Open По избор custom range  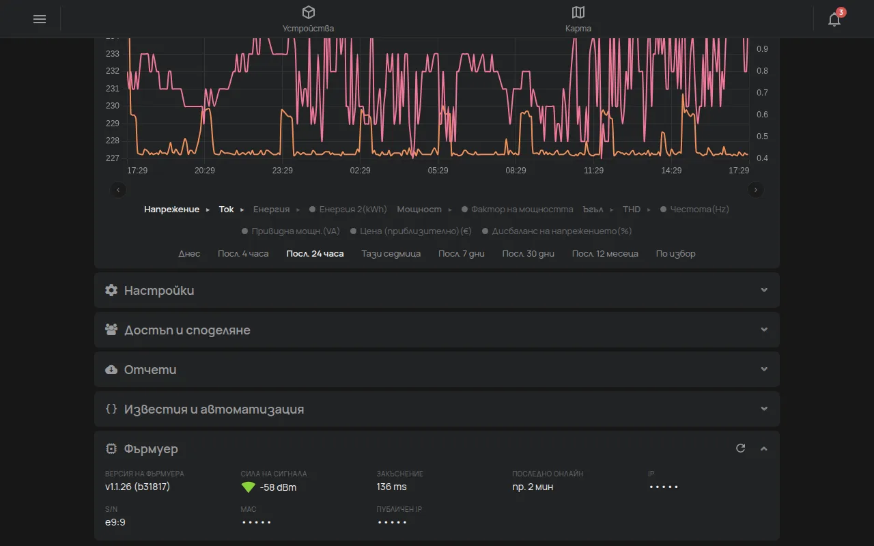click(676, 254)
